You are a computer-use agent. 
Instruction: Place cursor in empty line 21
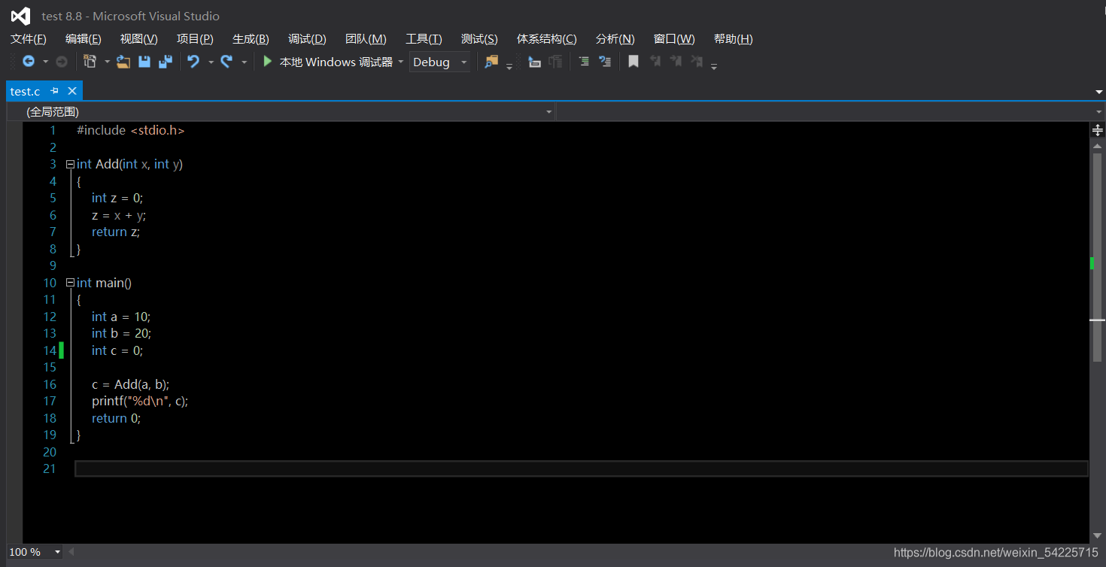tap(582, 468)
